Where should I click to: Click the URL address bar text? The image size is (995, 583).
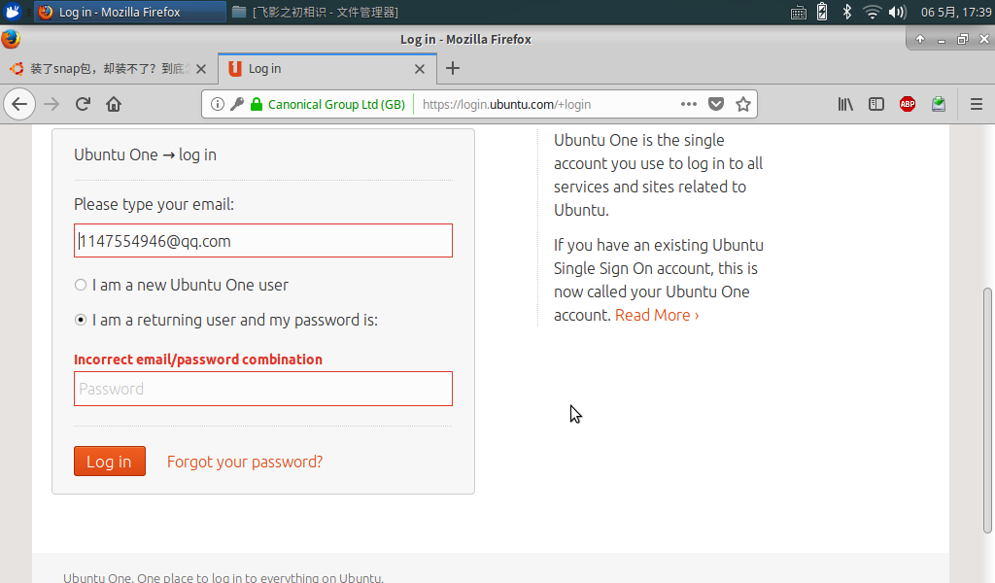[506, 104]
